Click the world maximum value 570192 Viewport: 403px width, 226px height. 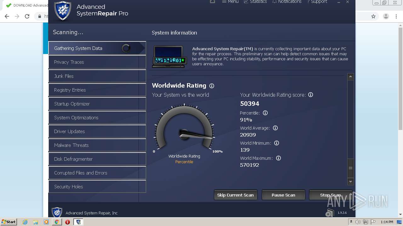(249, 165)
